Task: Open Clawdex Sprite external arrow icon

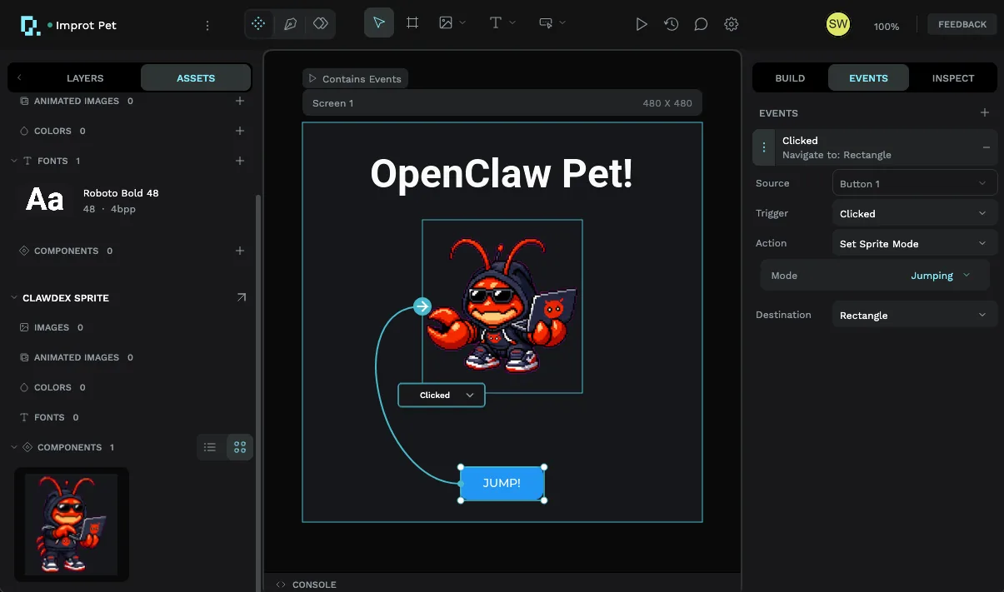Action: (242, 297)
